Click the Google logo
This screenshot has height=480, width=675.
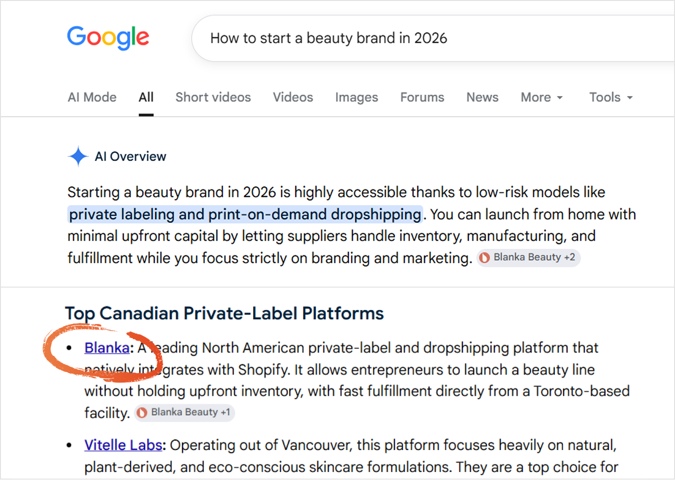108,38
